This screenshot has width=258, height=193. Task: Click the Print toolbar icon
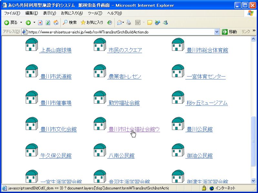pyautogui.click(x=129, y=23)
